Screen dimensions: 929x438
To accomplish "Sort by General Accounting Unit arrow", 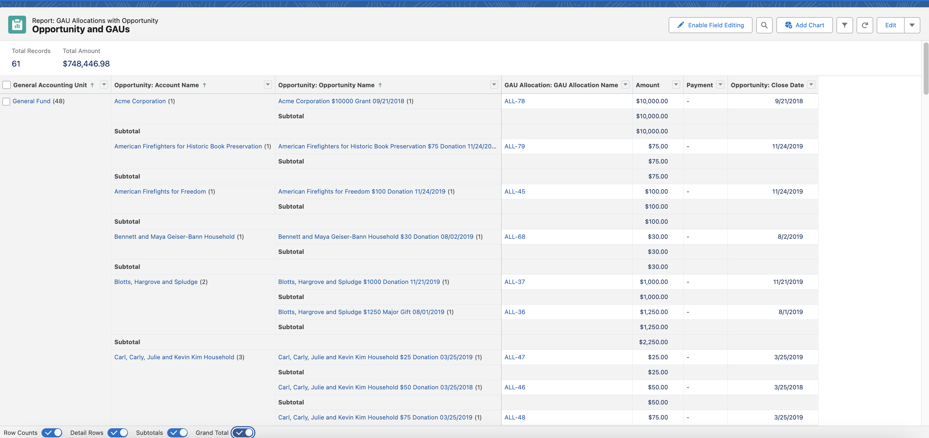I will (92, 85).
